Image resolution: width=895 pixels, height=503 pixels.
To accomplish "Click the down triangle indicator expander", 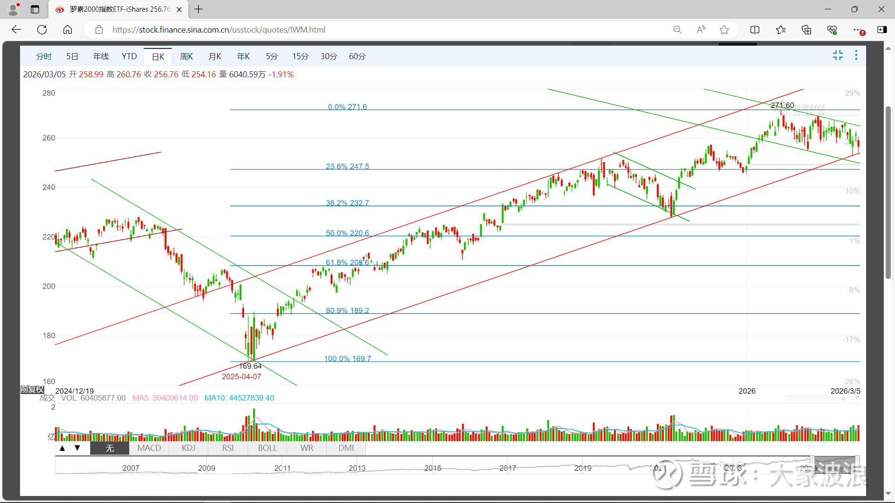I will pyautogui.click(x=77, y=448).
